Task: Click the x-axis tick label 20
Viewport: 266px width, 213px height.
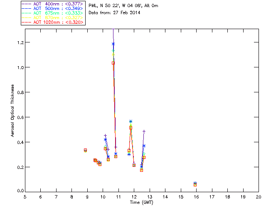Action: pyautogui.click(x=259, y=197)
